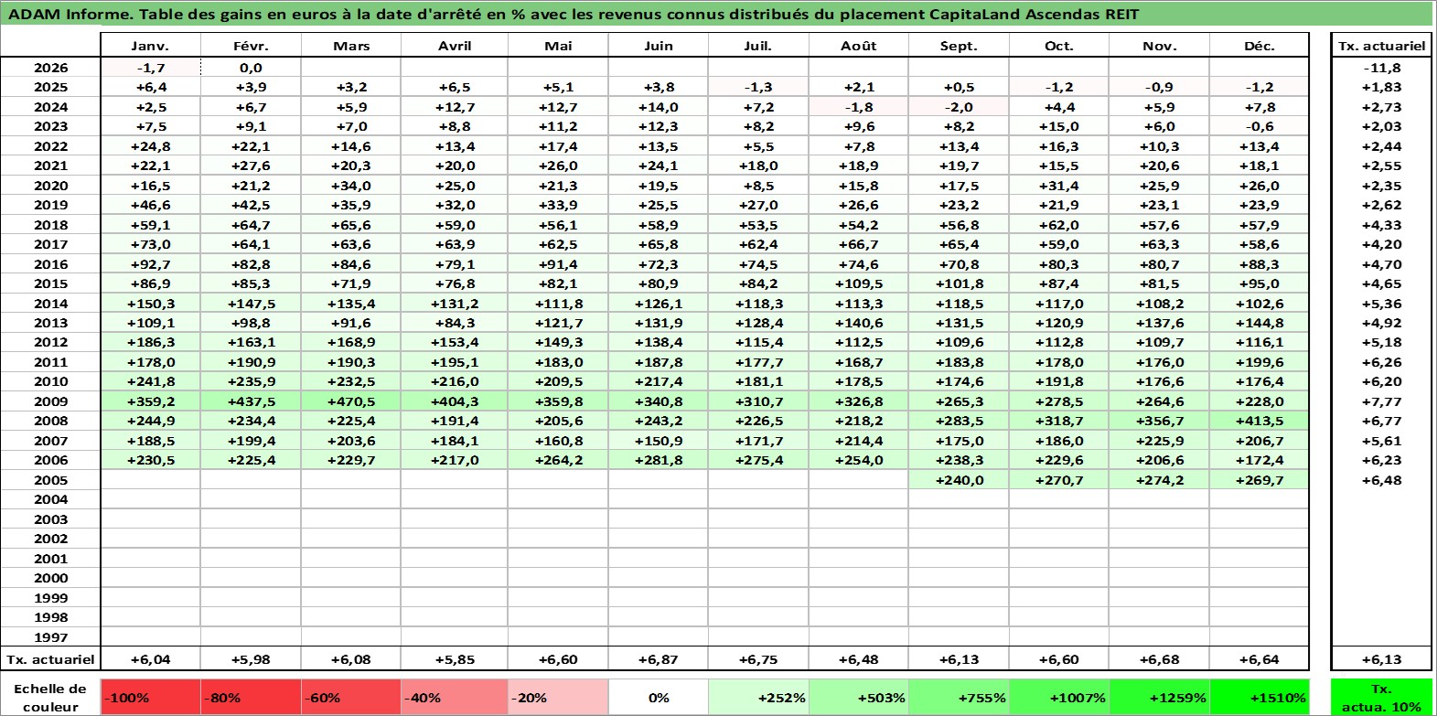Select the 2026 Janv. cell showing -1,7
1437x716 pixels.
click(150, 68)
